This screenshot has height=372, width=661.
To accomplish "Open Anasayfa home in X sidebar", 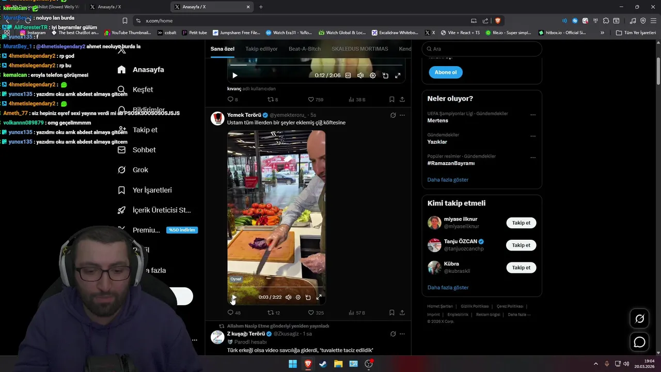I will click(140, 69).
